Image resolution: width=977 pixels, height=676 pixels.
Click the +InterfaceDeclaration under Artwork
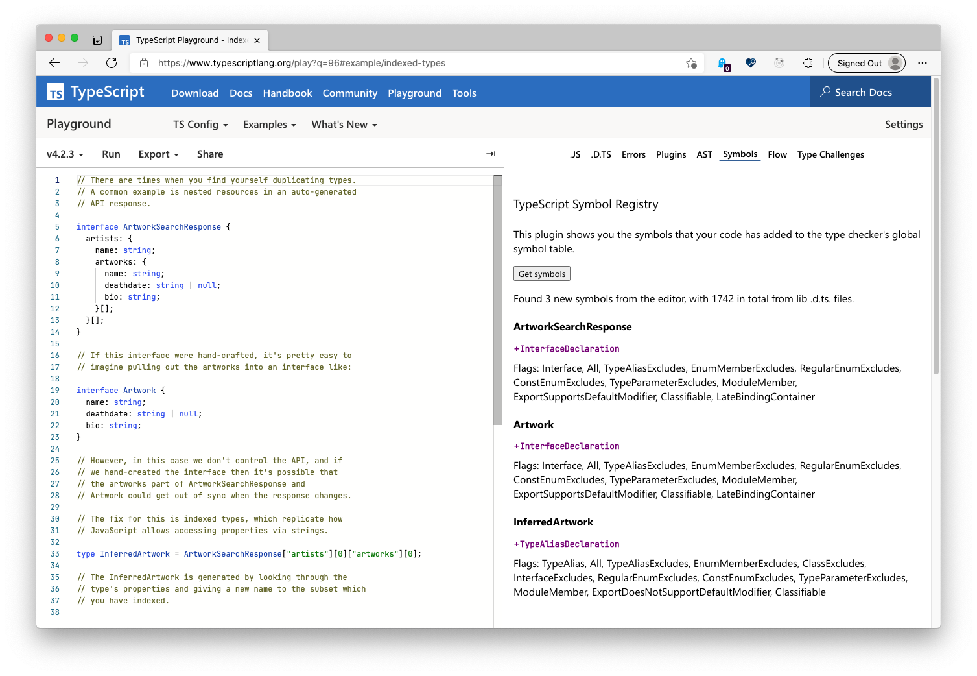567,446
